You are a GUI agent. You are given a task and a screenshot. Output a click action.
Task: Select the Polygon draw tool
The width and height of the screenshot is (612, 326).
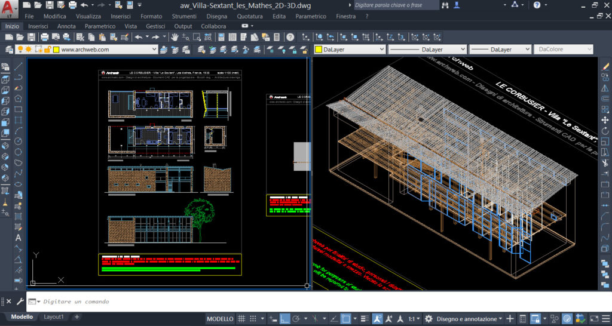point(19,99)
